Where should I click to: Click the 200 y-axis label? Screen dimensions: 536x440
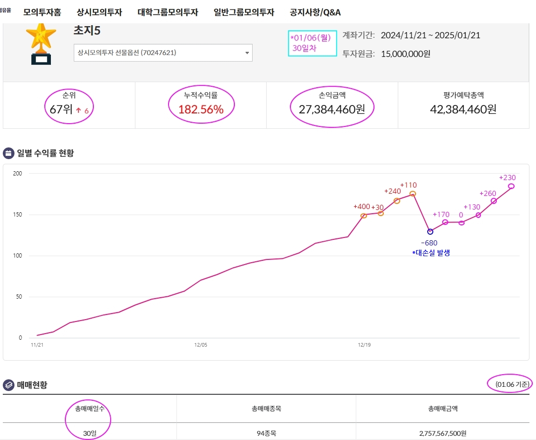pyautogui.click(x=17, y=174)
